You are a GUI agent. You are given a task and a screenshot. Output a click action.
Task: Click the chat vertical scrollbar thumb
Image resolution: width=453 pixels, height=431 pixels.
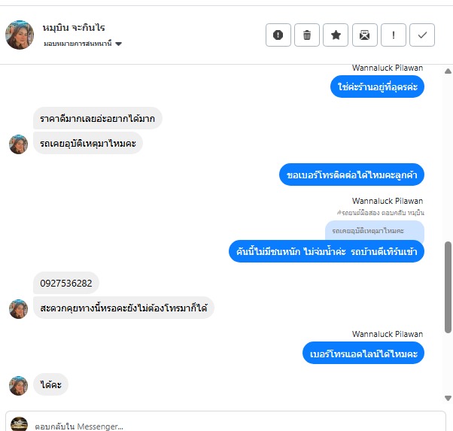pyautogui.click(x=448, y=287)
